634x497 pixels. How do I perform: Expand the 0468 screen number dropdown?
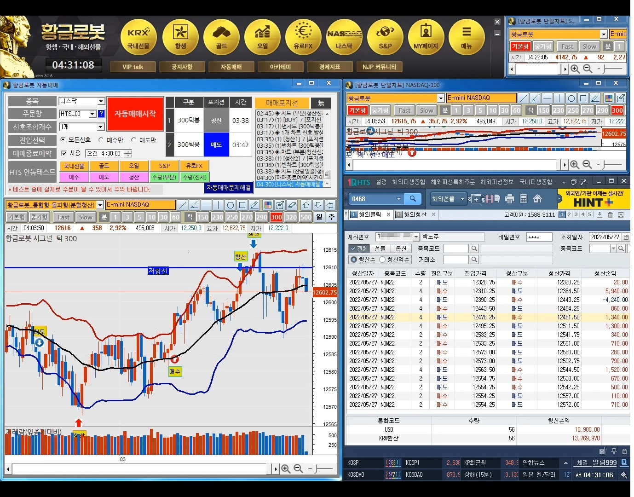coord(398,199)
